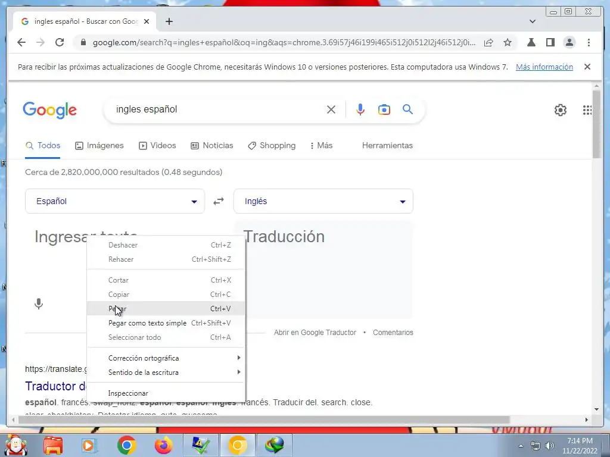Select Deshacer menu entry

click(166, 245)
